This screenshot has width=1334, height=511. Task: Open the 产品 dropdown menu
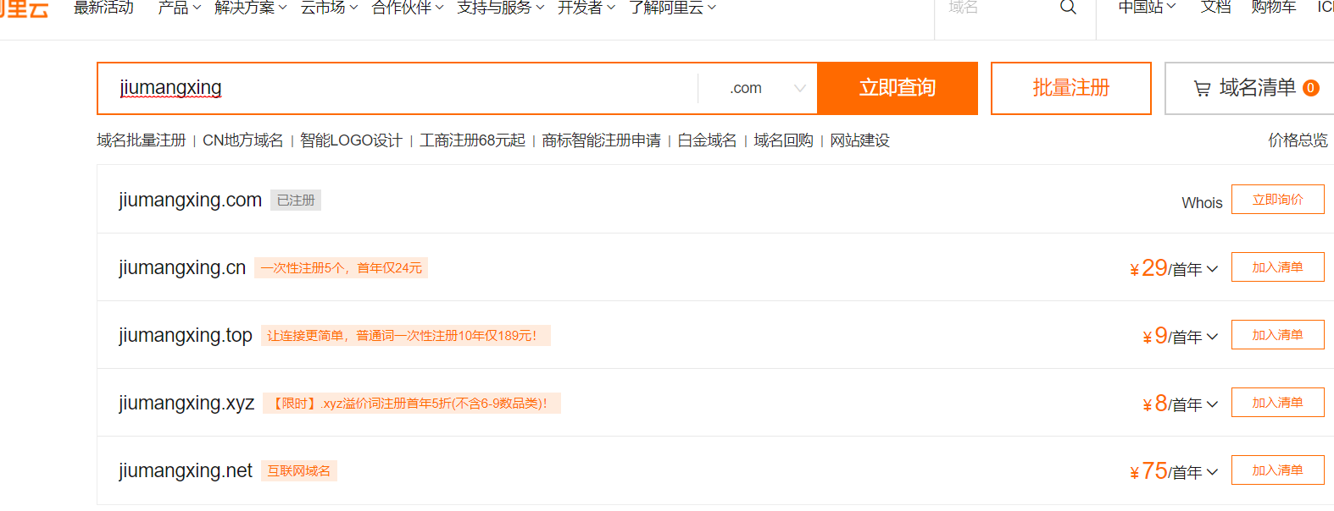pos(180,8)
